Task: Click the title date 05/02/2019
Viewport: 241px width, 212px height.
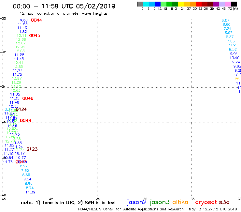Action: 95,6
